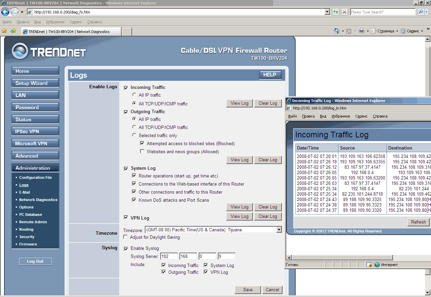Open the Recent Pages dropdown beside Forward button

(x=22, y=12)
